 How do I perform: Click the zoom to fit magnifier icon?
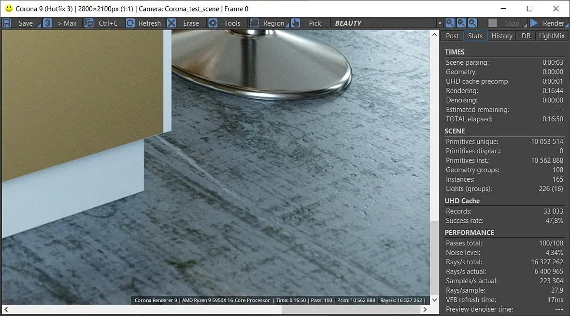click(x=472, y=23)
